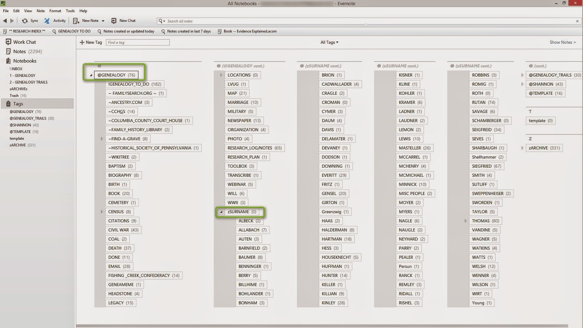This screenshot has width=583, height=328.
Task: Select the CIVIL WAR tag
Action: 124,230
